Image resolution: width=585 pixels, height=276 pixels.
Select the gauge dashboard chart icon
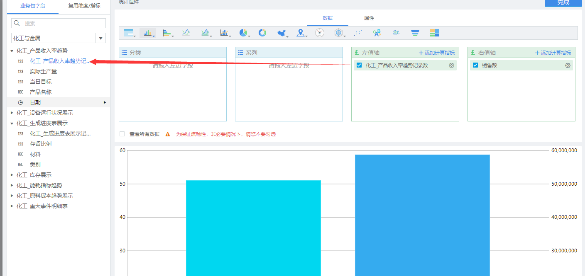click(x=320, y=33)
